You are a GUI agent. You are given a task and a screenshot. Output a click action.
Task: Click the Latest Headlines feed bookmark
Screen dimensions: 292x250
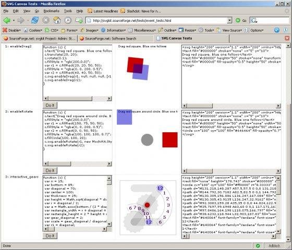click(103, 11)
